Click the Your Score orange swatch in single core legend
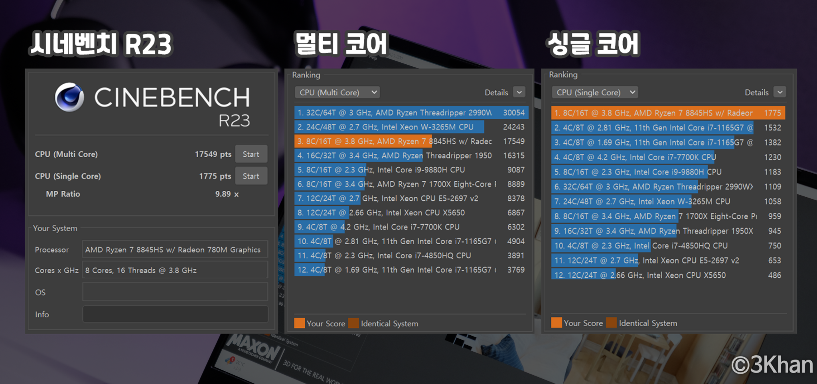The height and width of the screenshot is (384, 817). coord(557,323)
